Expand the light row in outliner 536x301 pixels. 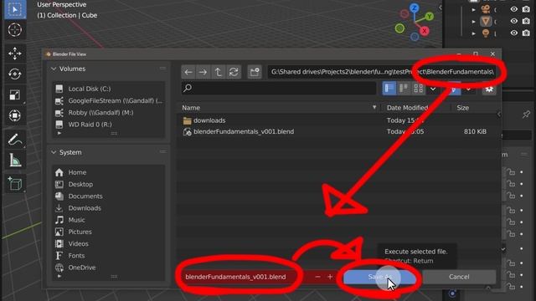(x=473, y=33)
